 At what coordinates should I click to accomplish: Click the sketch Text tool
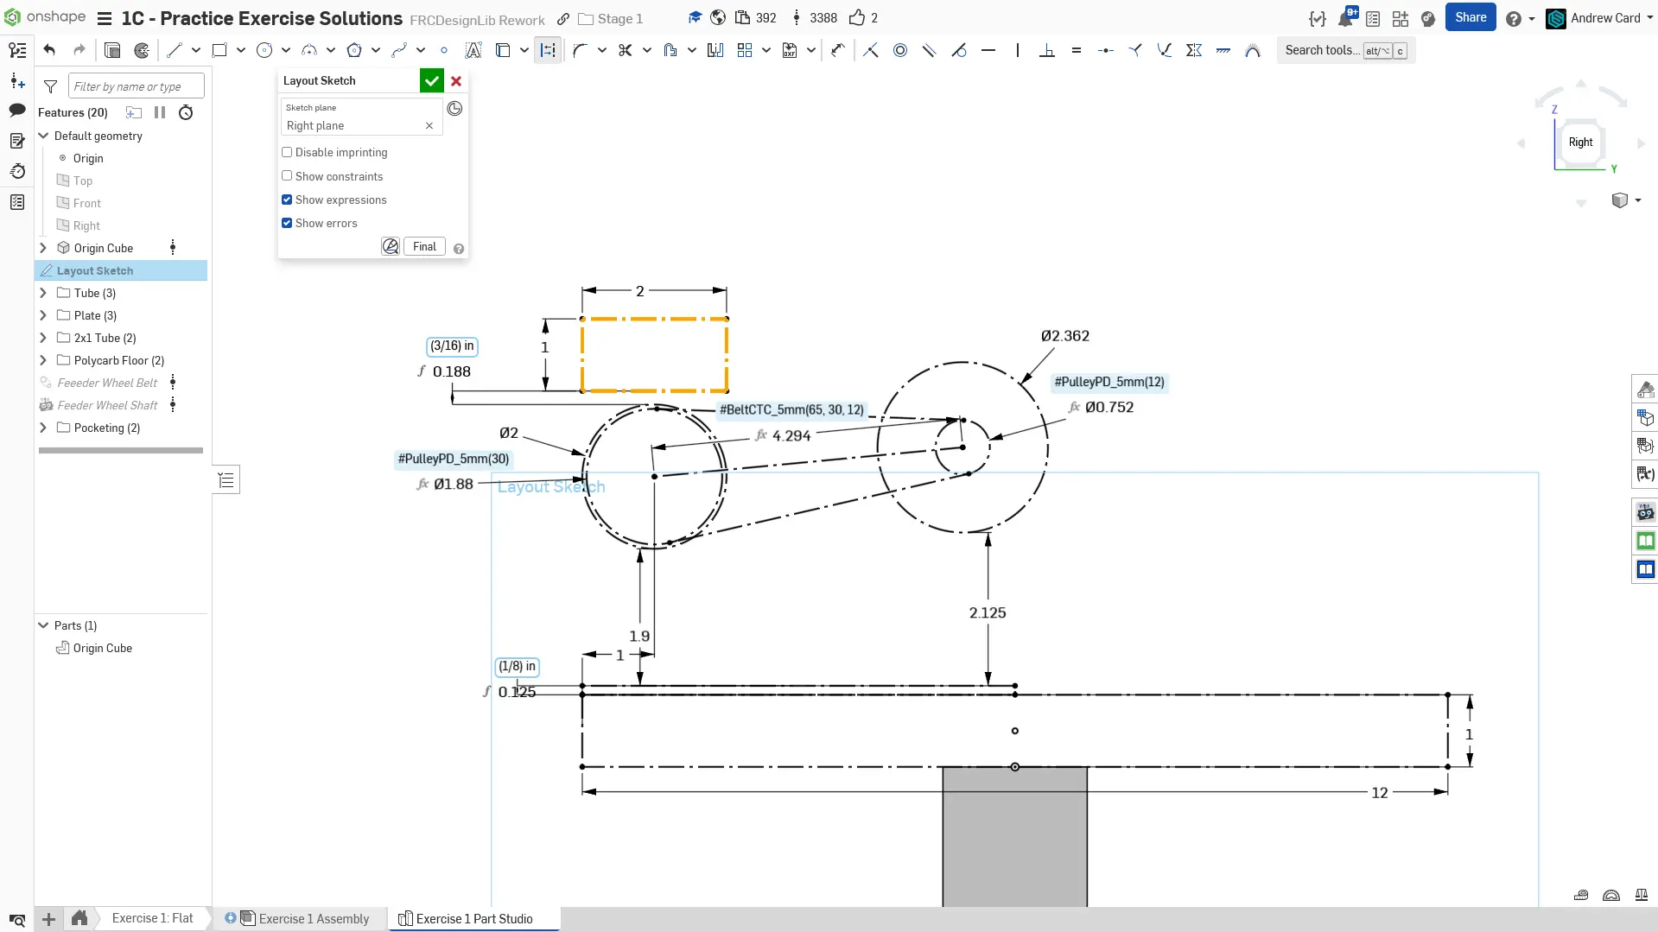473,50
